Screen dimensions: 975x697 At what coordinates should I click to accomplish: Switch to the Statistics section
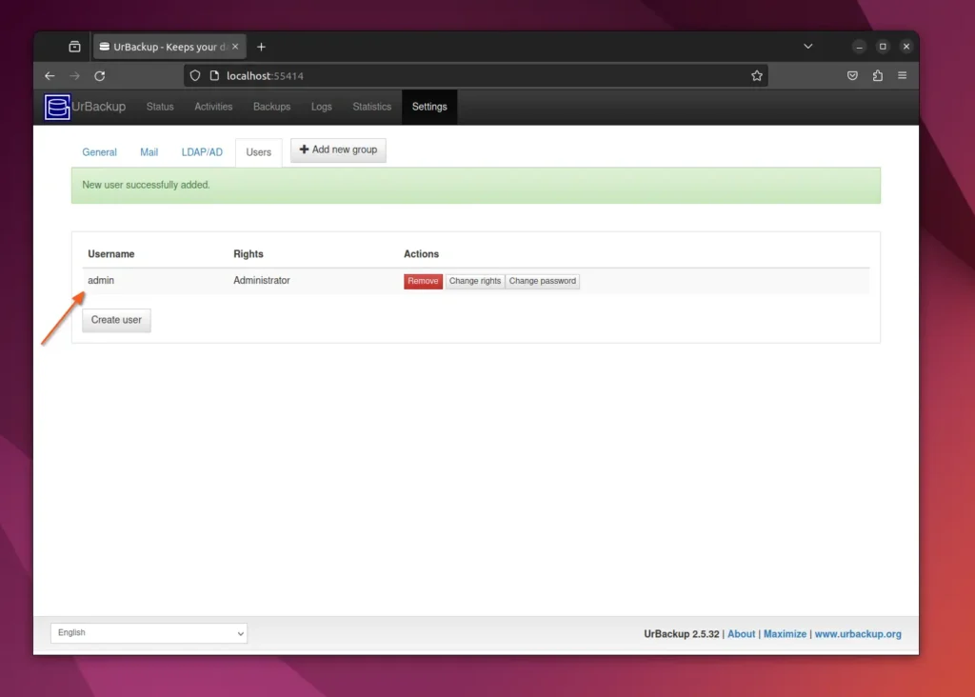pyautogui.click(x=371, y=107)
